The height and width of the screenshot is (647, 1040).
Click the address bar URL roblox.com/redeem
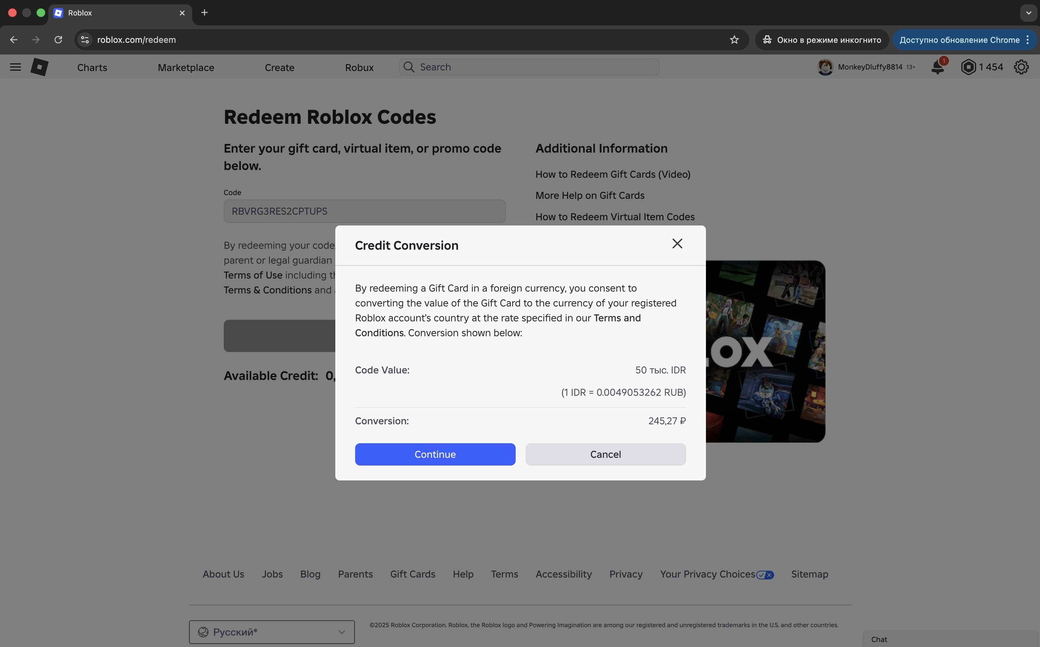point(137,40)
